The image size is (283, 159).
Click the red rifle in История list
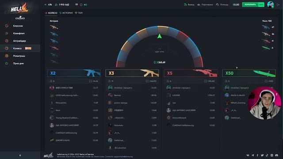pyautogui.click(x=54, y=48)
